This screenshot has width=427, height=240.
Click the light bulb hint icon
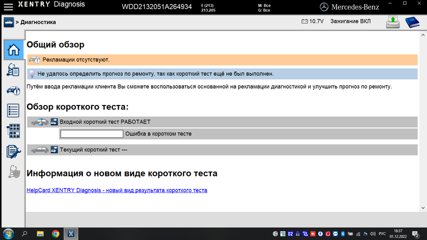pos(32,74)
